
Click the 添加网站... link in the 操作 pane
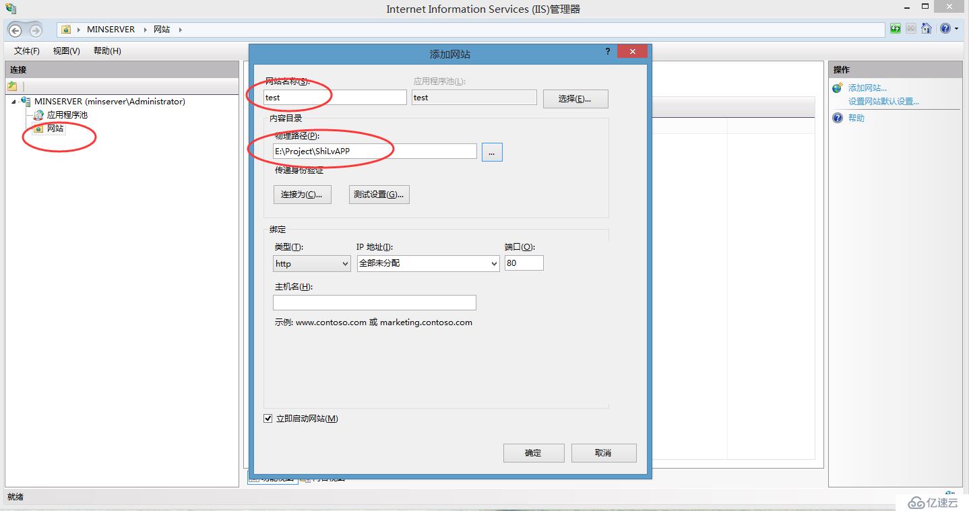(x=867, y=88)
